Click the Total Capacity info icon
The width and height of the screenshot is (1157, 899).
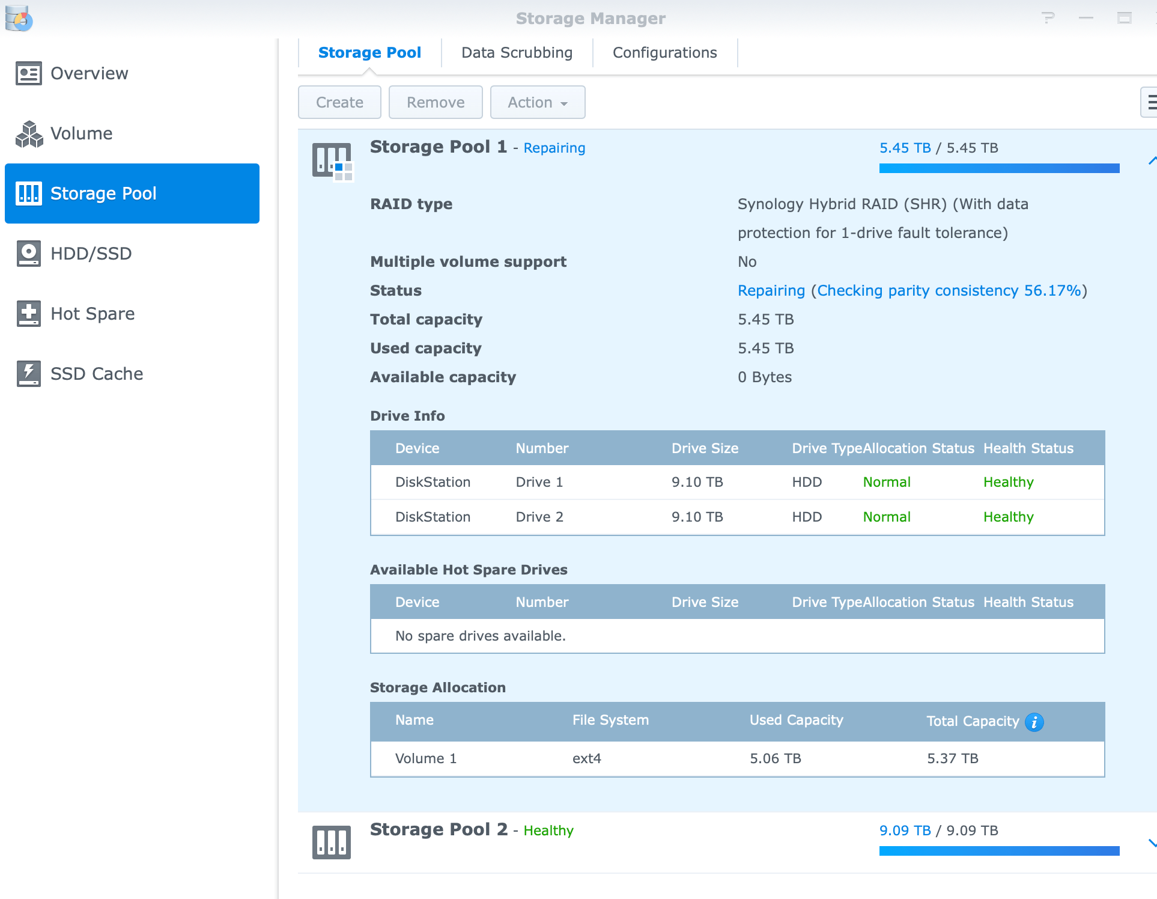1034,722
